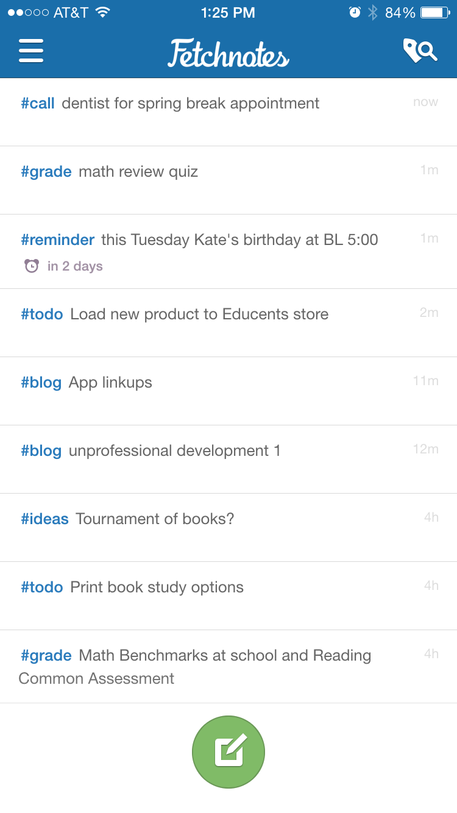Open the 'Load new product to Educents store' note
This screenshot has width=457, height=813.
228,323
